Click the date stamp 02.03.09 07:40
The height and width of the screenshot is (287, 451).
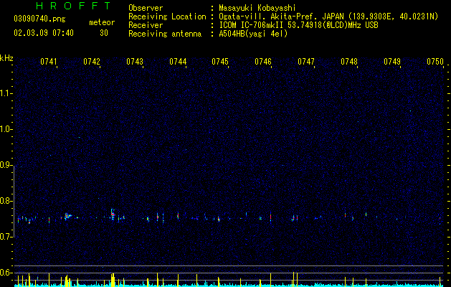(x=44, y=33)
